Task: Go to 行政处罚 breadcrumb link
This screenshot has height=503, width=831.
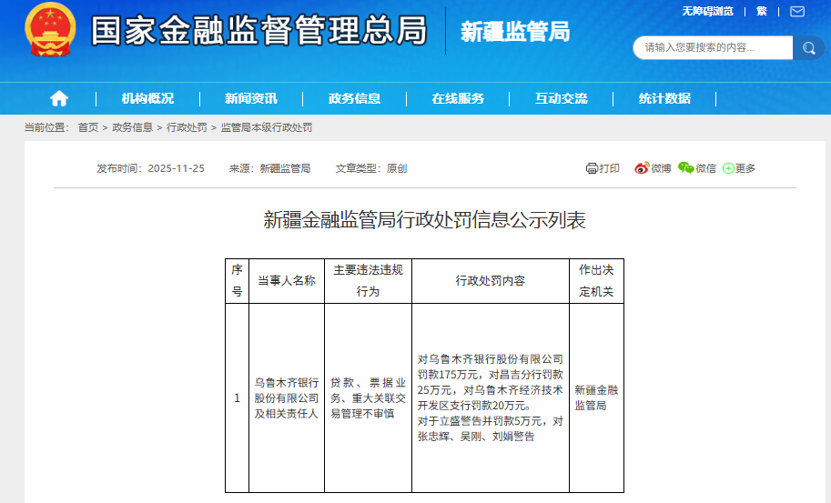Action: click(187, 127)
